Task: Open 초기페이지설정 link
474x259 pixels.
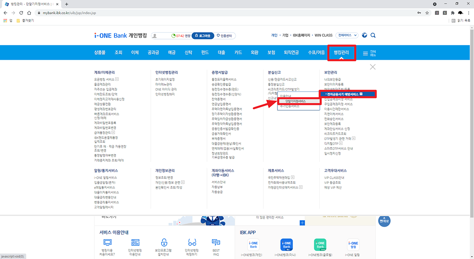Action: click(x=165, y=79)
